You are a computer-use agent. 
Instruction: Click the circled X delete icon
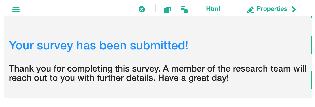(x=142, y=9)
